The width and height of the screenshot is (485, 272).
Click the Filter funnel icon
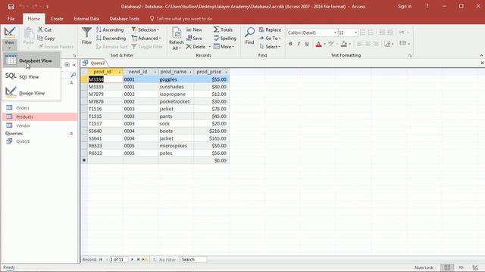pyautogui.click(x=86, y=32)
